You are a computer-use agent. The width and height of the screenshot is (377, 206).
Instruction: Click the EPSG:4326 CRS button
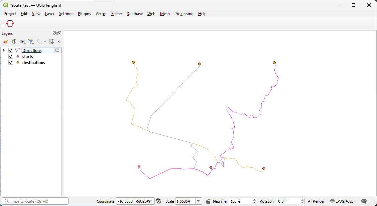tap(342, 201)
